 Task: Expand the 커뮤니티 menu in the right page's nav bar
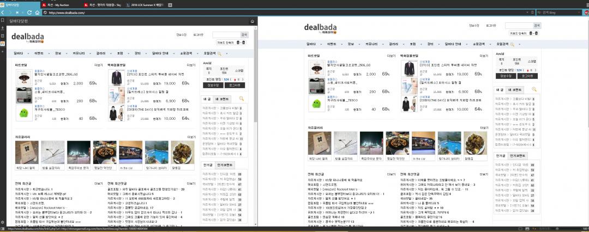[x=372, y=44]
